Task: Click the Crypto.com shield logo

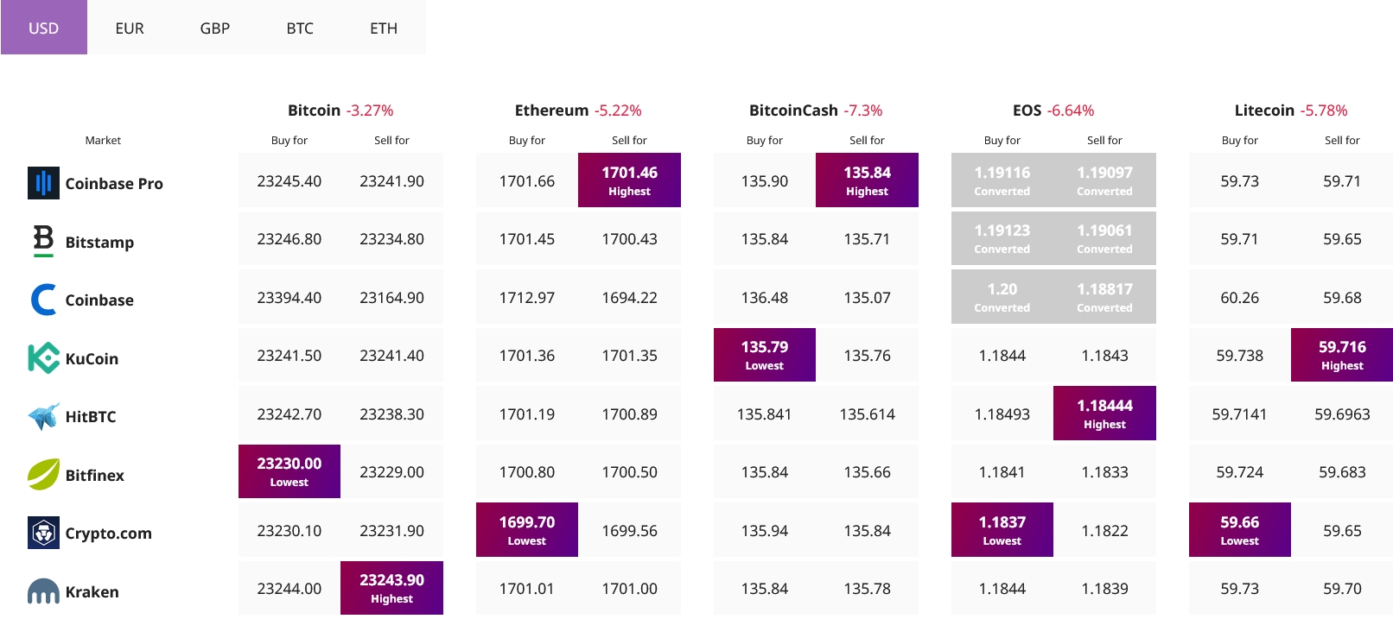Action: 43,533
